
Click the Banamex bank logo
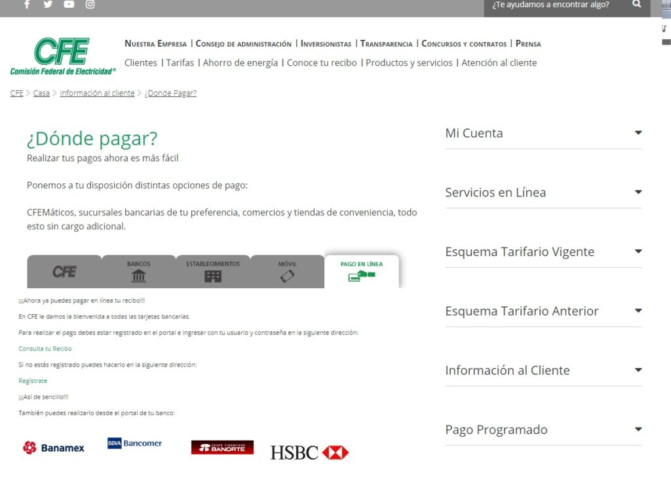point(54,448)
